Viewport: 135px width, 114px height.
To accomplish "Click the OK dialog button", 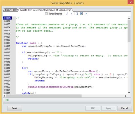I will (93, 108).
